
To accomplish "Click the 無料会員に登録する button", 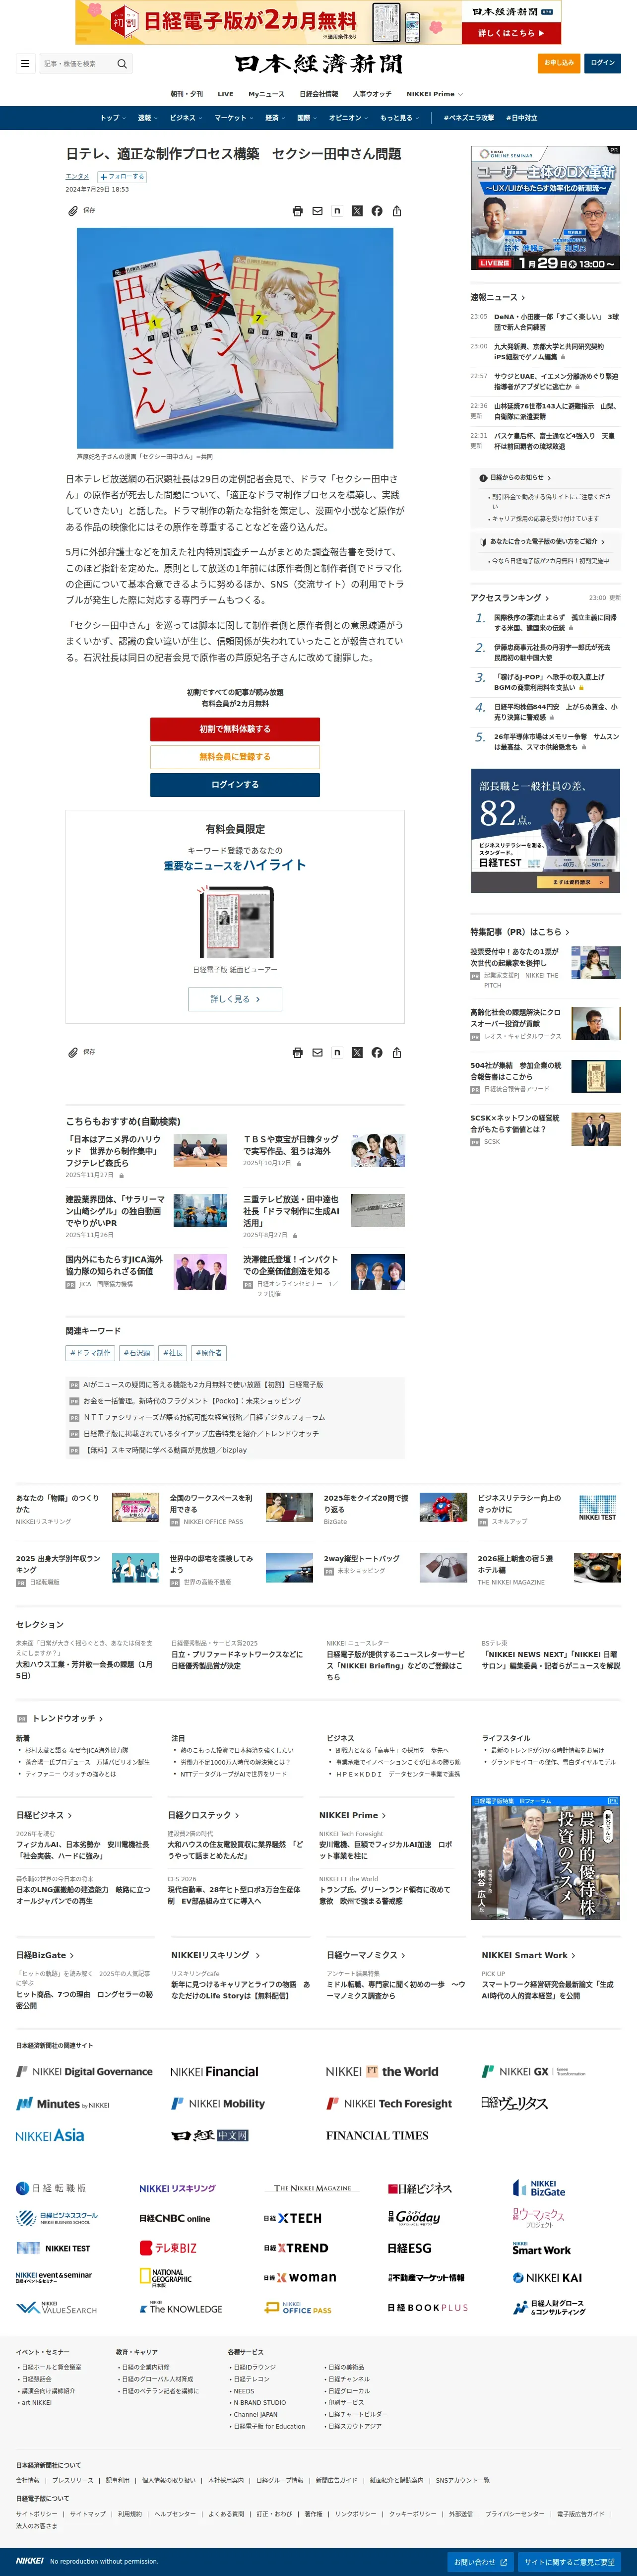I will click(235, 757).
